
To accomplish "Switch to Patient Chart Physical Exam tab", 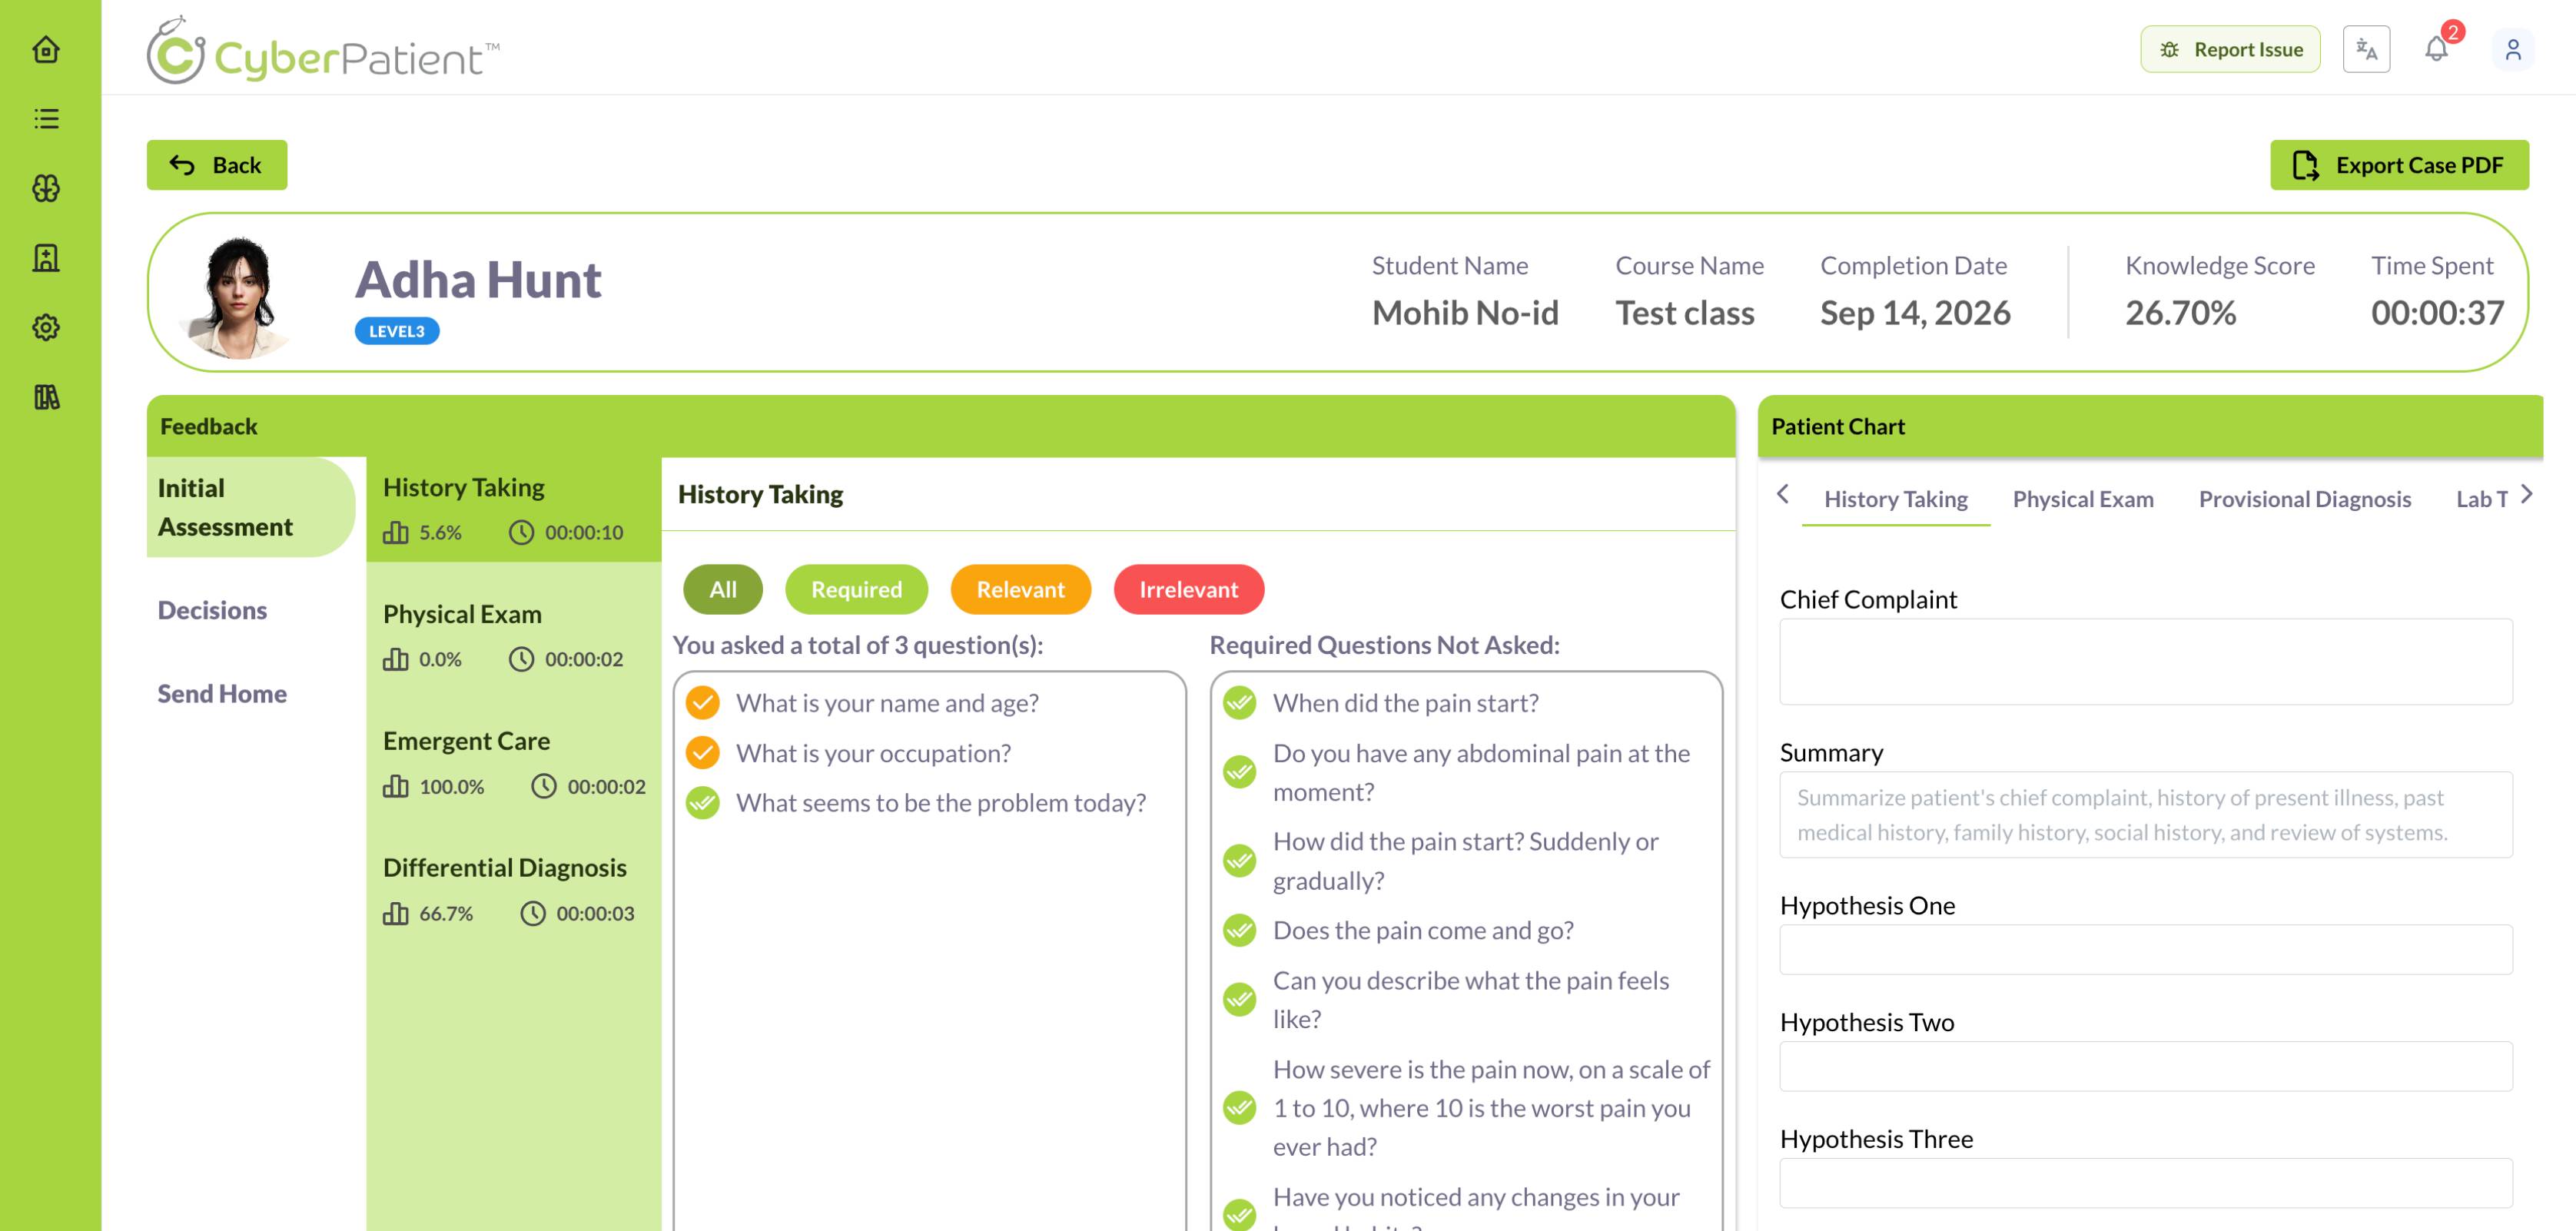I will point(2082,499).
